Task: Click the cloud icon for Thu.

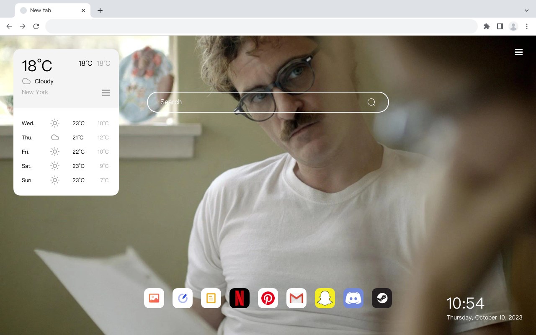Action: click(x=55, y=137)
